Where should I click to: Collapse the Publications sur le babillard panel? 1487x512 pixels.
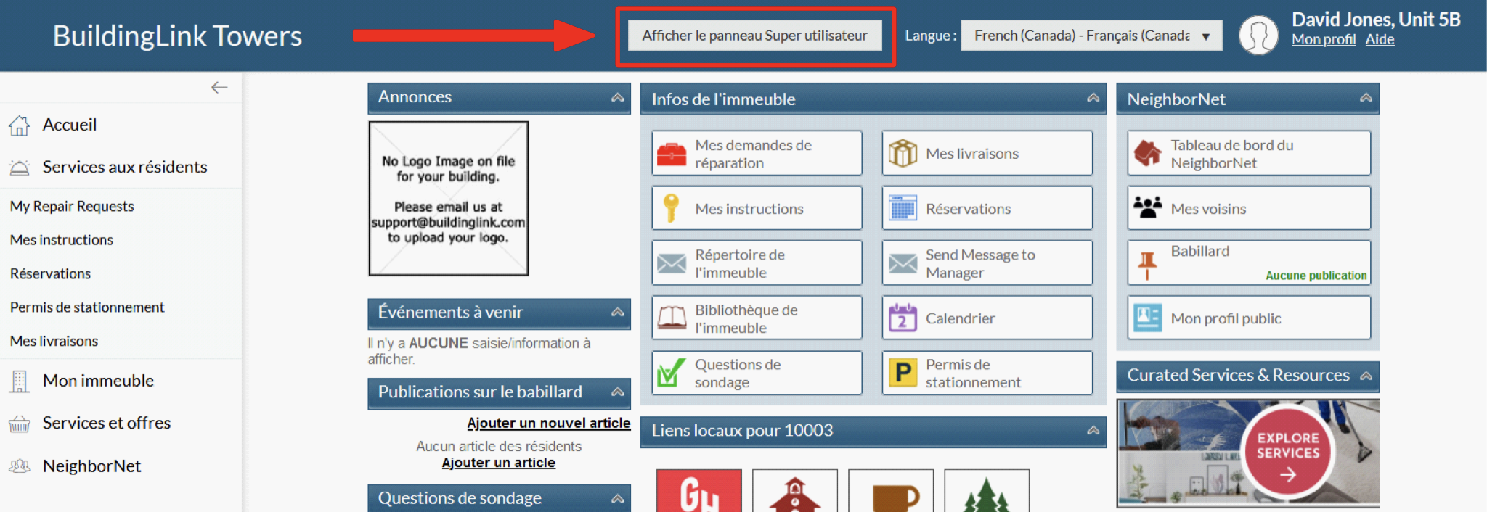pyautogui.click(x=617, y=392)
